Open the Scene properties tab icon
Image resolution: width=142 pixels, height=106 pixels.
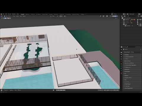121,59
